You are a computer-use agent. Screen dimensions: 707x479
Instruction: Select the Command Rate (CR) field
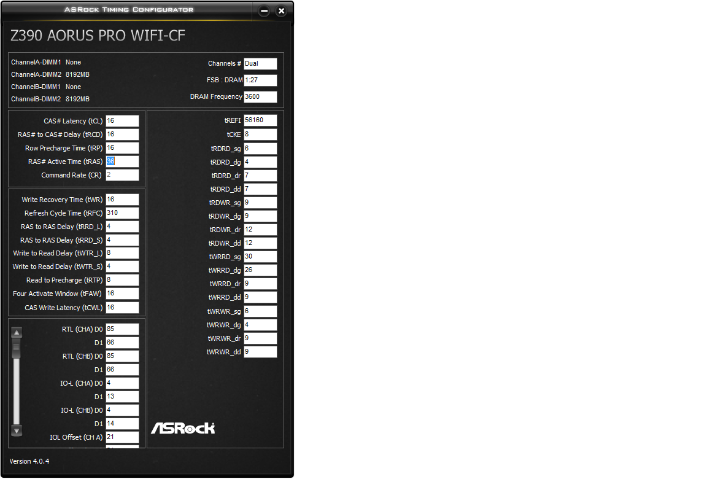coord(122,175)
